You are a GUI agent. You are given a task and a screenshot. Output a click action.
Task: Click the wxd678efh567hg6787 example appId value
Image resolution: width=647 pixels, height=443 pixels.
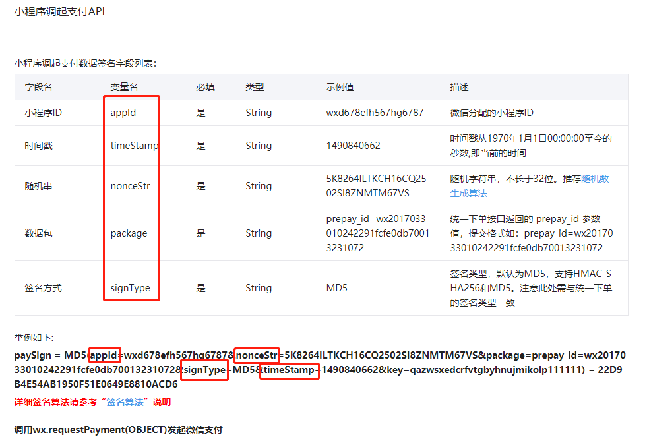(x=373, y=112)
